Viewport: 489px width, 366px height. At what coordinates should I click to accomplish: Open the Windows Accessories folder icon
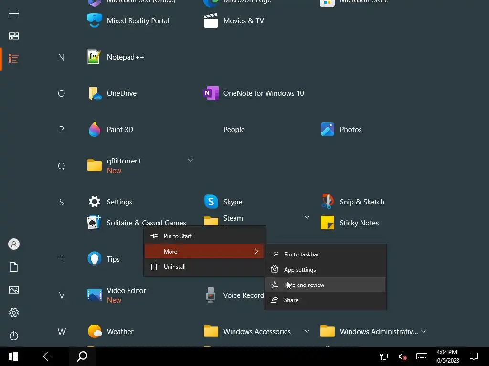[x=211, y=331]
